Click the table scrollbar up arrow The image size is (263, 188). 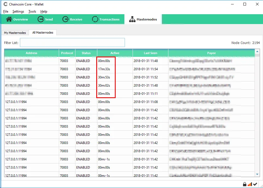tap(257, 51)
